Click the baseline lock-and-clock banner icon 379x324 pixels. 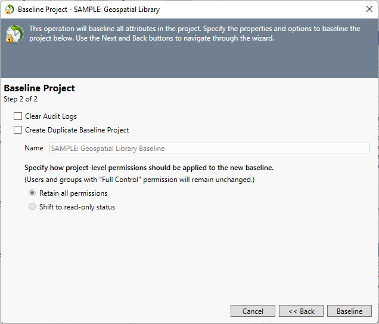coord(14,34)
